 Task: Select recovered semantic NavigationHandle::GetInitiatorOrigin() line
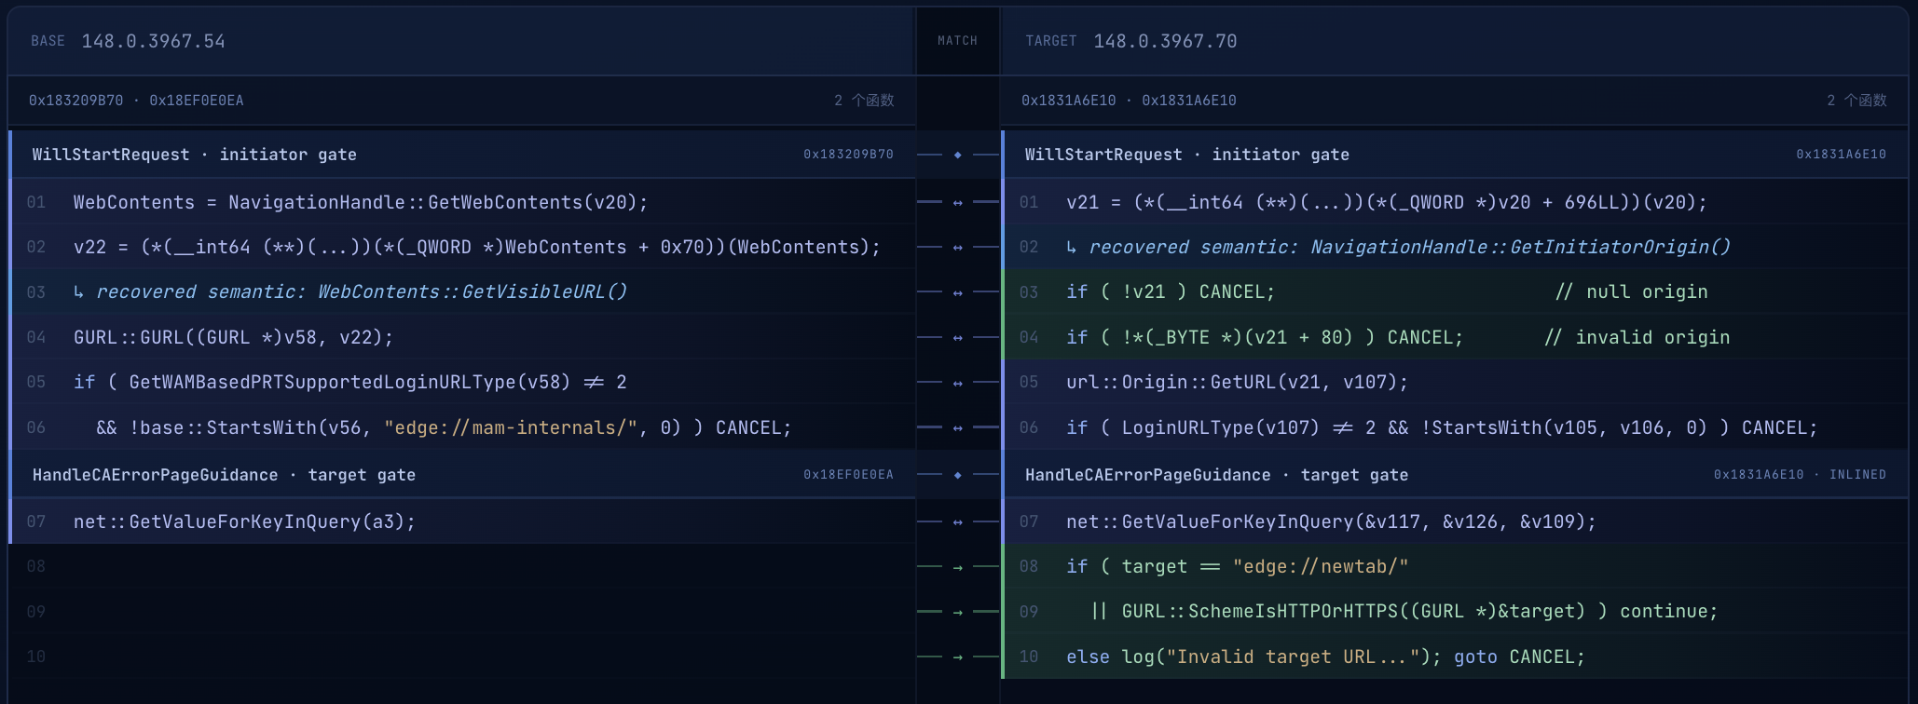(1456, 247)
